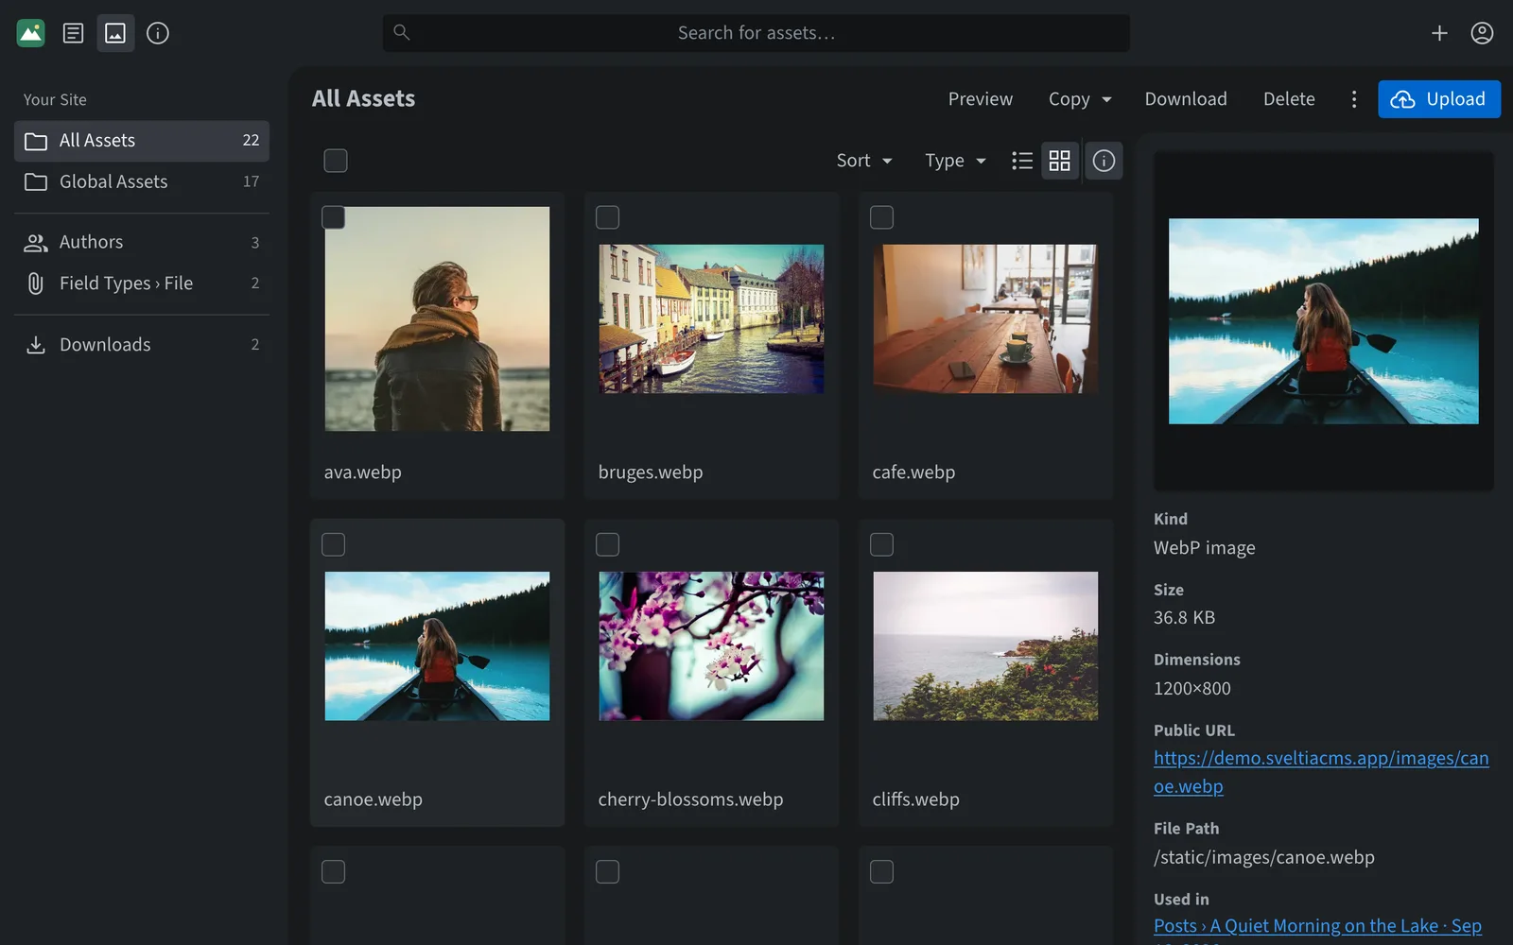
Task: Open the Type filter dropdown
Action: (955, 161)
